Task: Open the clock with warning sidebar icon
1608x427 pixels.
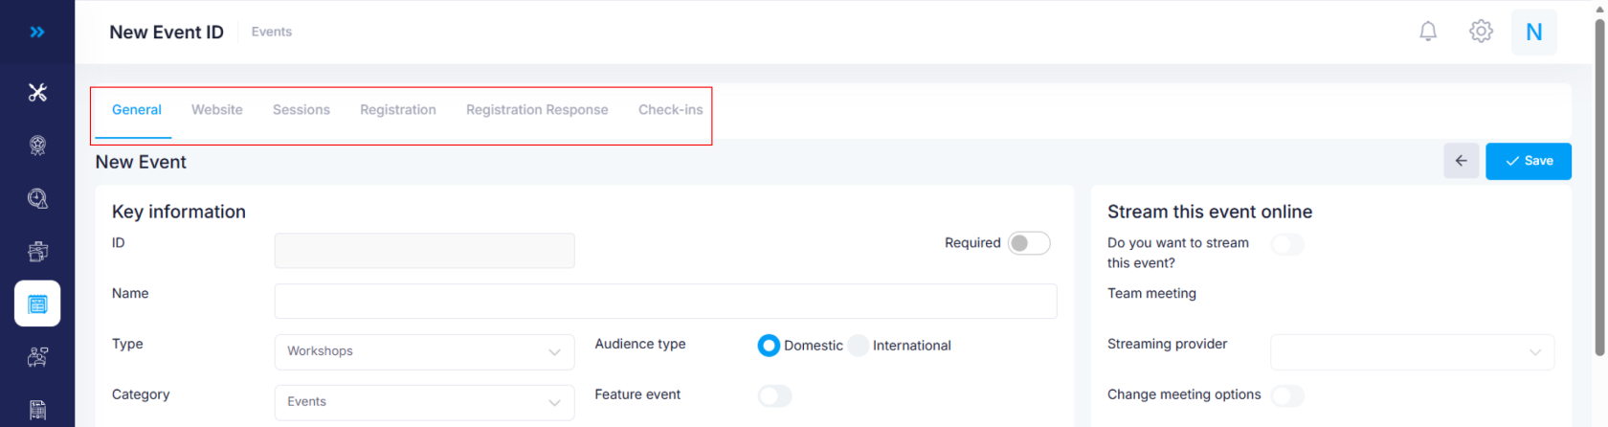Action: tap(37, 198)
